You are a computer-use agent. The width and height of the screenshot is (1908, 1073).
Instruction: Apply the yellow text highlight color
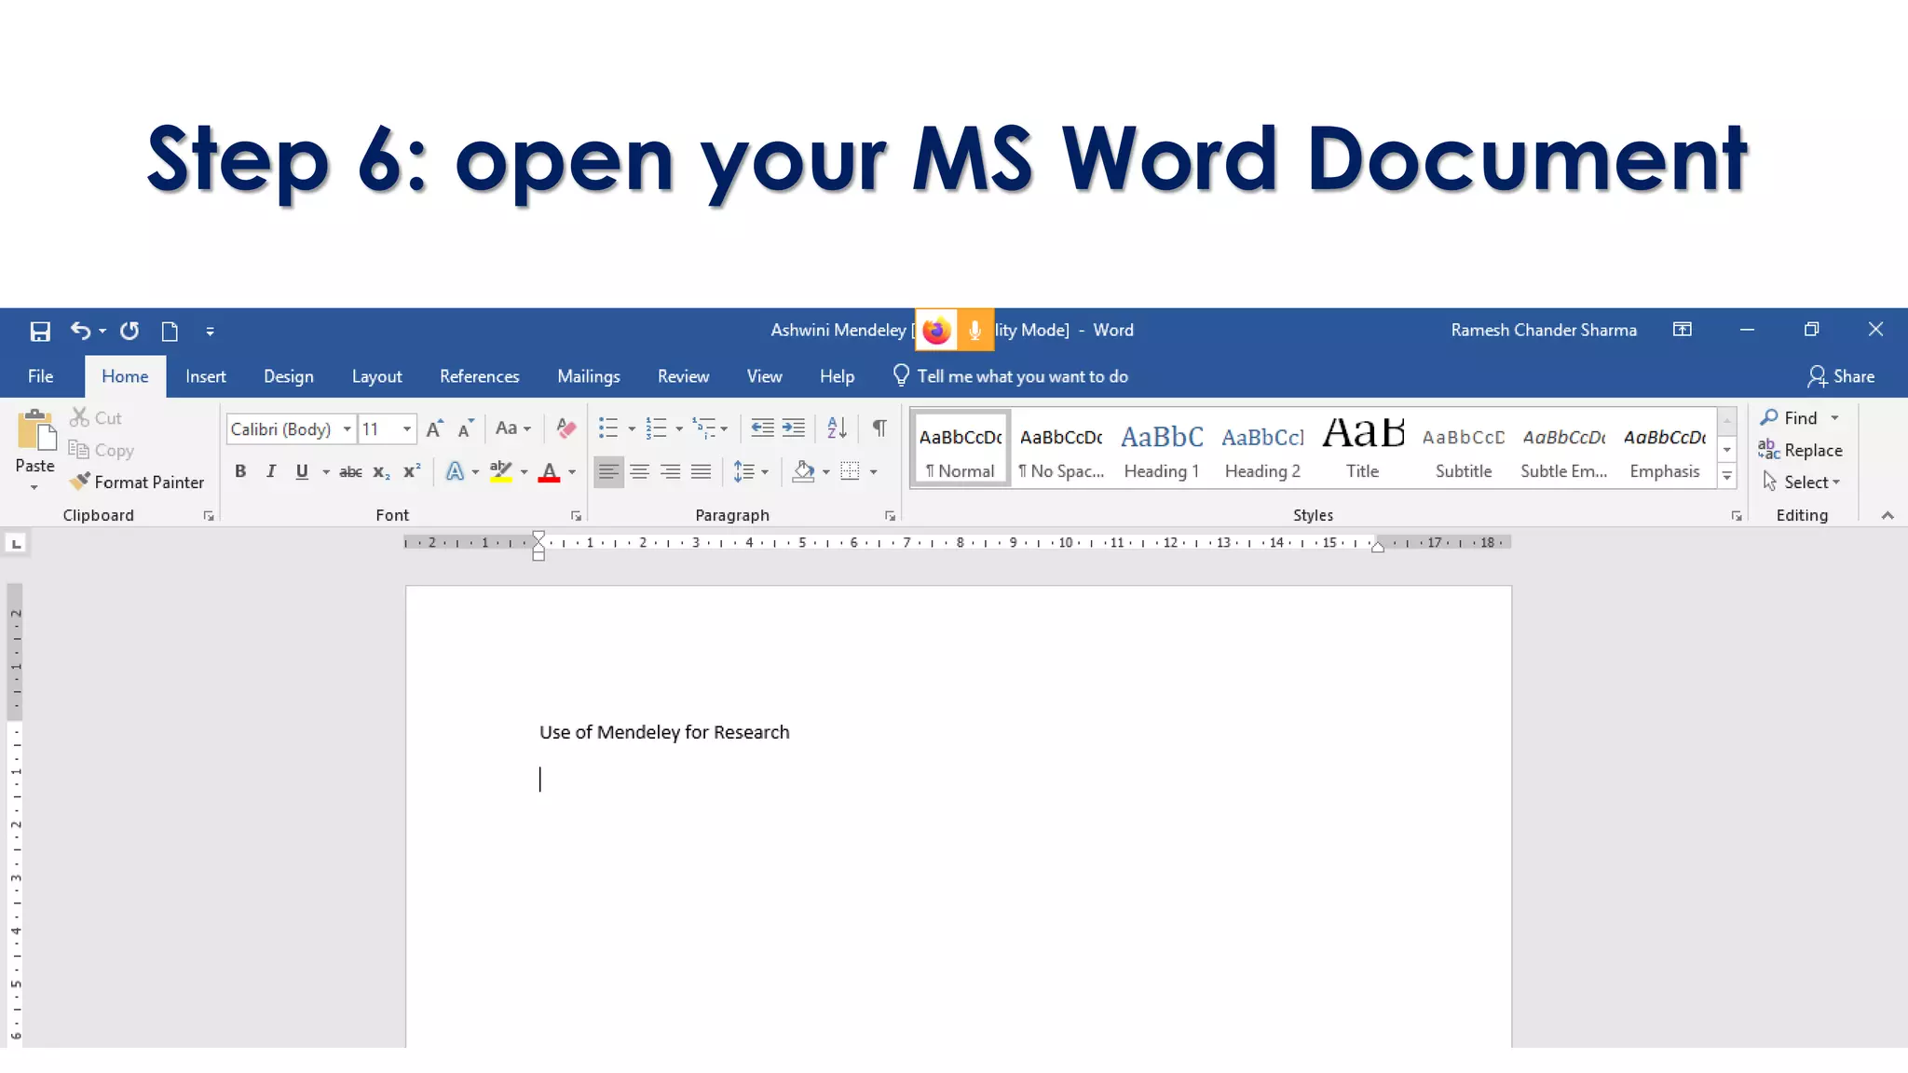[x=501, y=471]
